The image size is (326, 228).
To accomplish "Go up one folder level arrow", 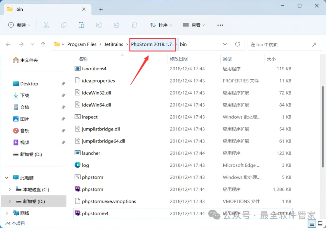I will click(43, 44).
